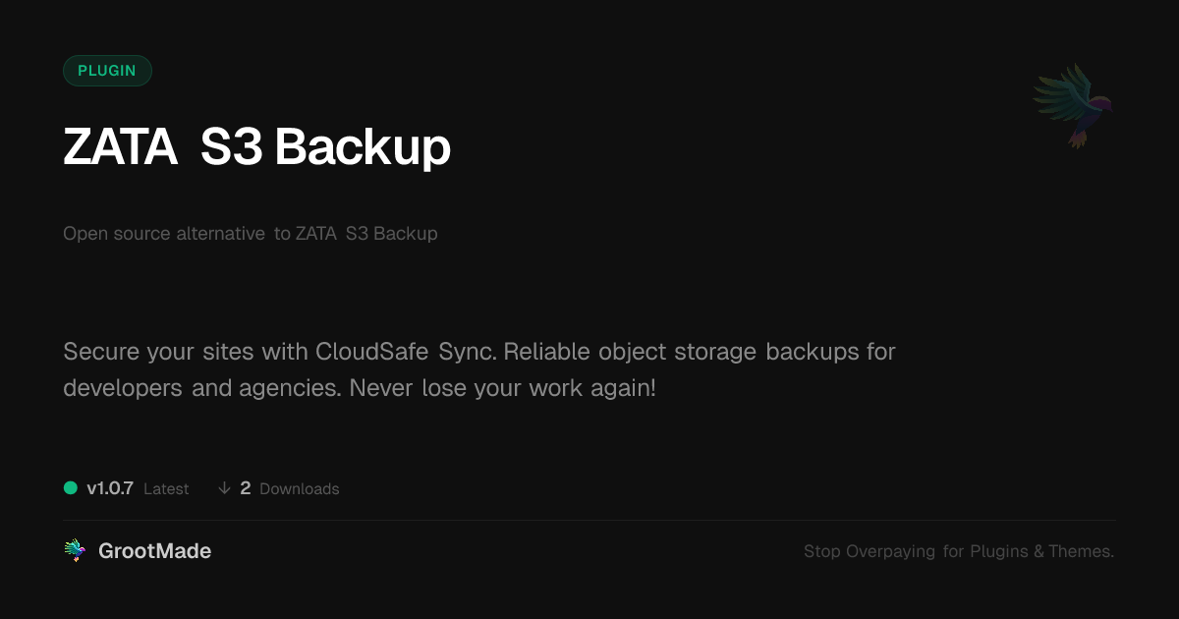Click "Stop Overpaying for Plugins & Themes." tagline

[x=958, y=551]
